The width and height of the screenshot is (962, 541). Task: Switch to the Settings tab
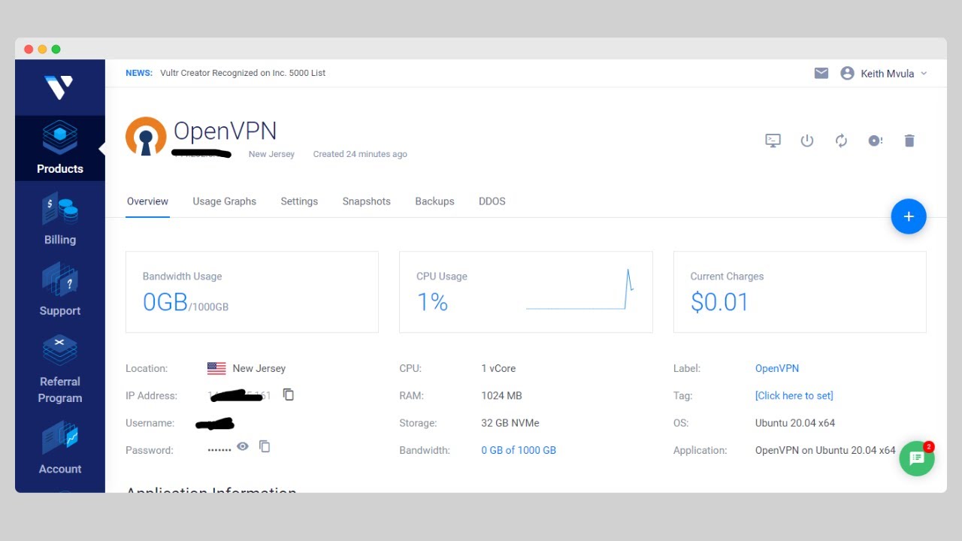pos(299,201)
